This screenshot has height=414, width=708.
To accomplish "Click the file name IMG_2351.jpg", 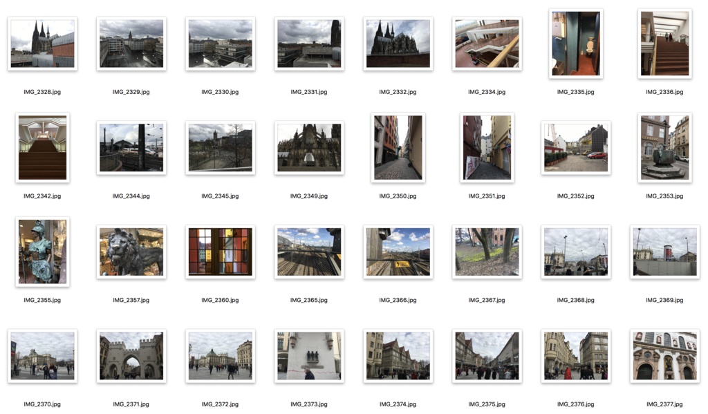I will click(x=487, y=196).
